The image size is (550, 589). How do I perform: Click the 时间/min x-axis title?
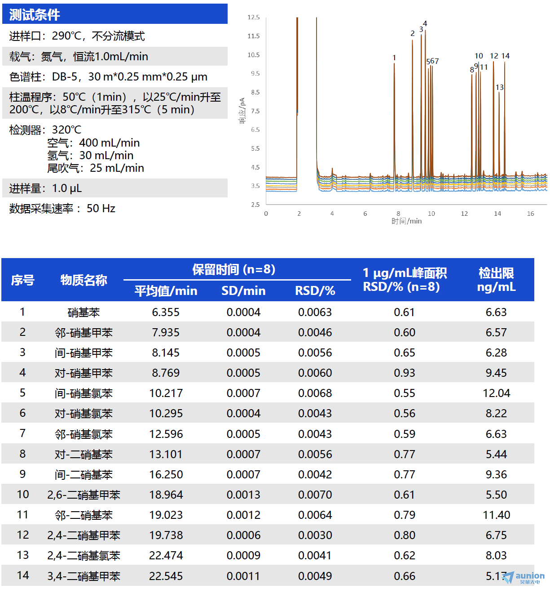tap(406, 221)
